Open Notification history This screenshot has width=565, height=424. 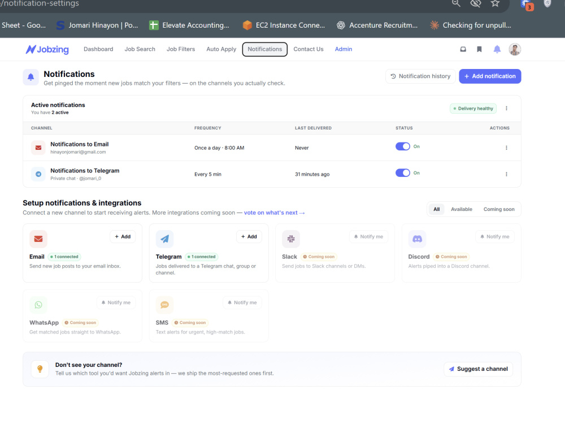pos(420,76)
